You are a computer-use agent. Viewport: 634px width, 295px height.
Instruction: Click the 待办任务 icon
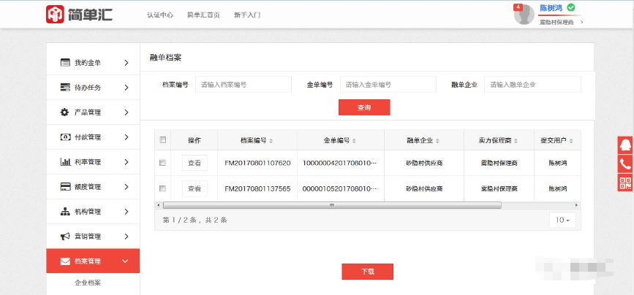[65, 87]
